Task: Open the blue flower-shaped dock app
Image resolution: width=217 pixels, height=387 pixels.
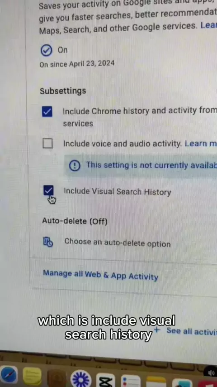Action: 81,378
